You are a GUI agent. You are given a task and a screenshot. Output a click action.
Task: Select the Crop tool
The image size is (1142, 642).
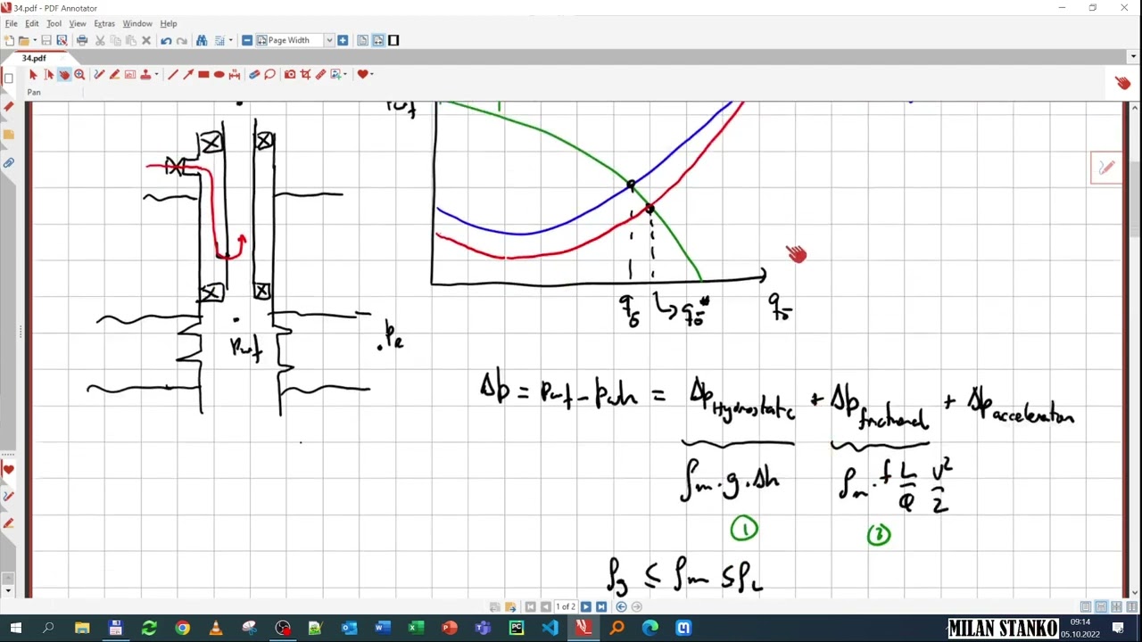pos(305,74)
